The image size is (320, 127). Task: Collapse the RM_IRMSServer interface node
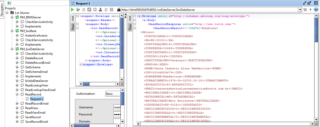[x=12, y=17]
